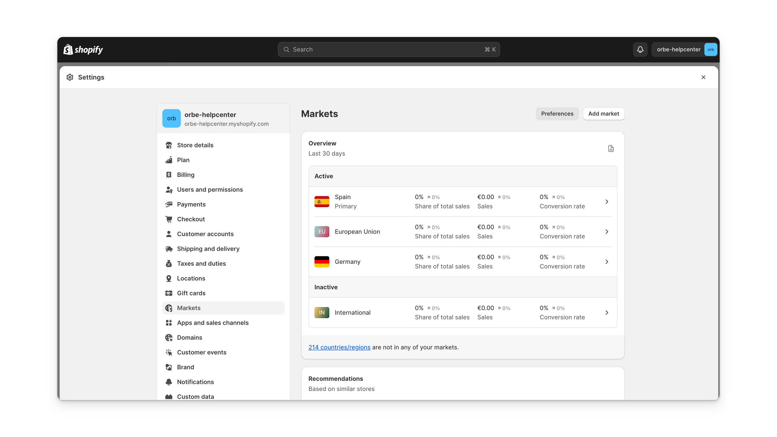777x437 pixels.
Task: Click the orb store avatar in sidebar
Action: click(x=171, y=118)
